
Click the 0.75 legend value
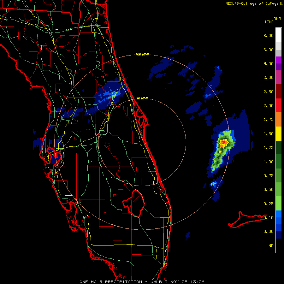(269, 176)
